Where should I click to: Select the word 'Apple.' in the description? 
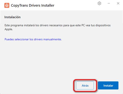[x=9, y=29]
